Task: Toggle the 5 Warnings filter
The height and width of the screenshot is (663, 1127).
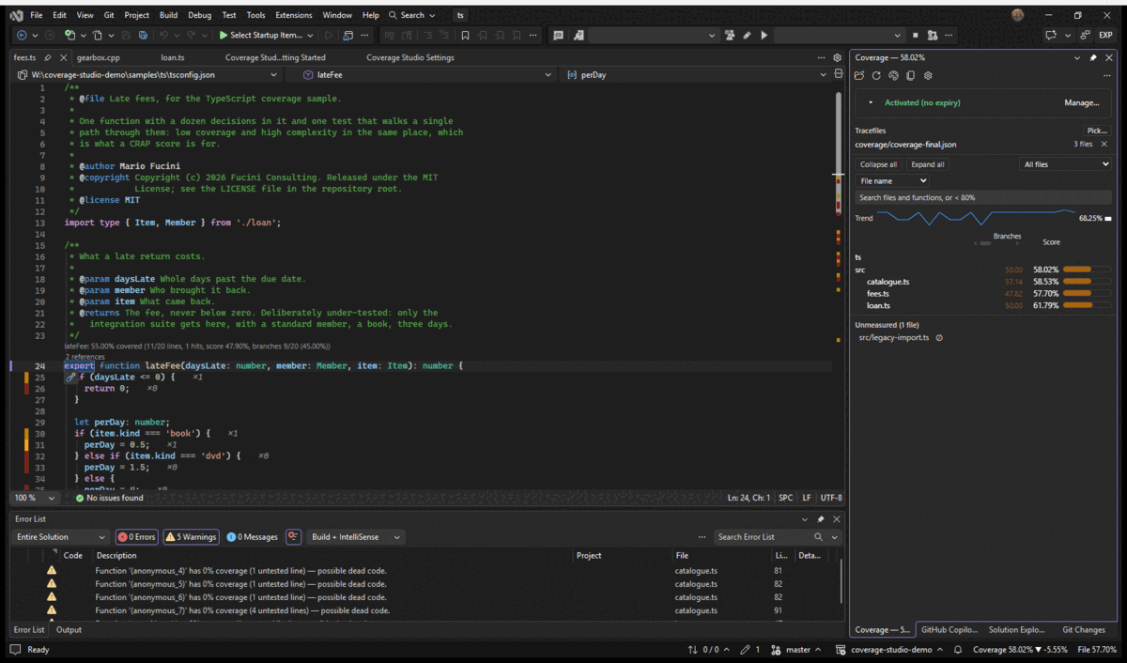Action: [x=191, y=537]
